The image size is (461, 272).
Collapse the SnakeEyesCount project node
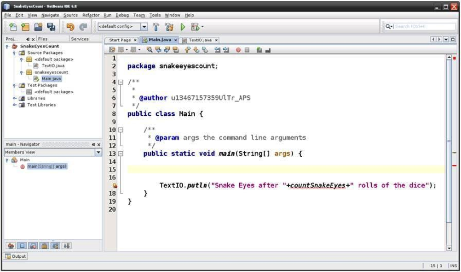7,46
